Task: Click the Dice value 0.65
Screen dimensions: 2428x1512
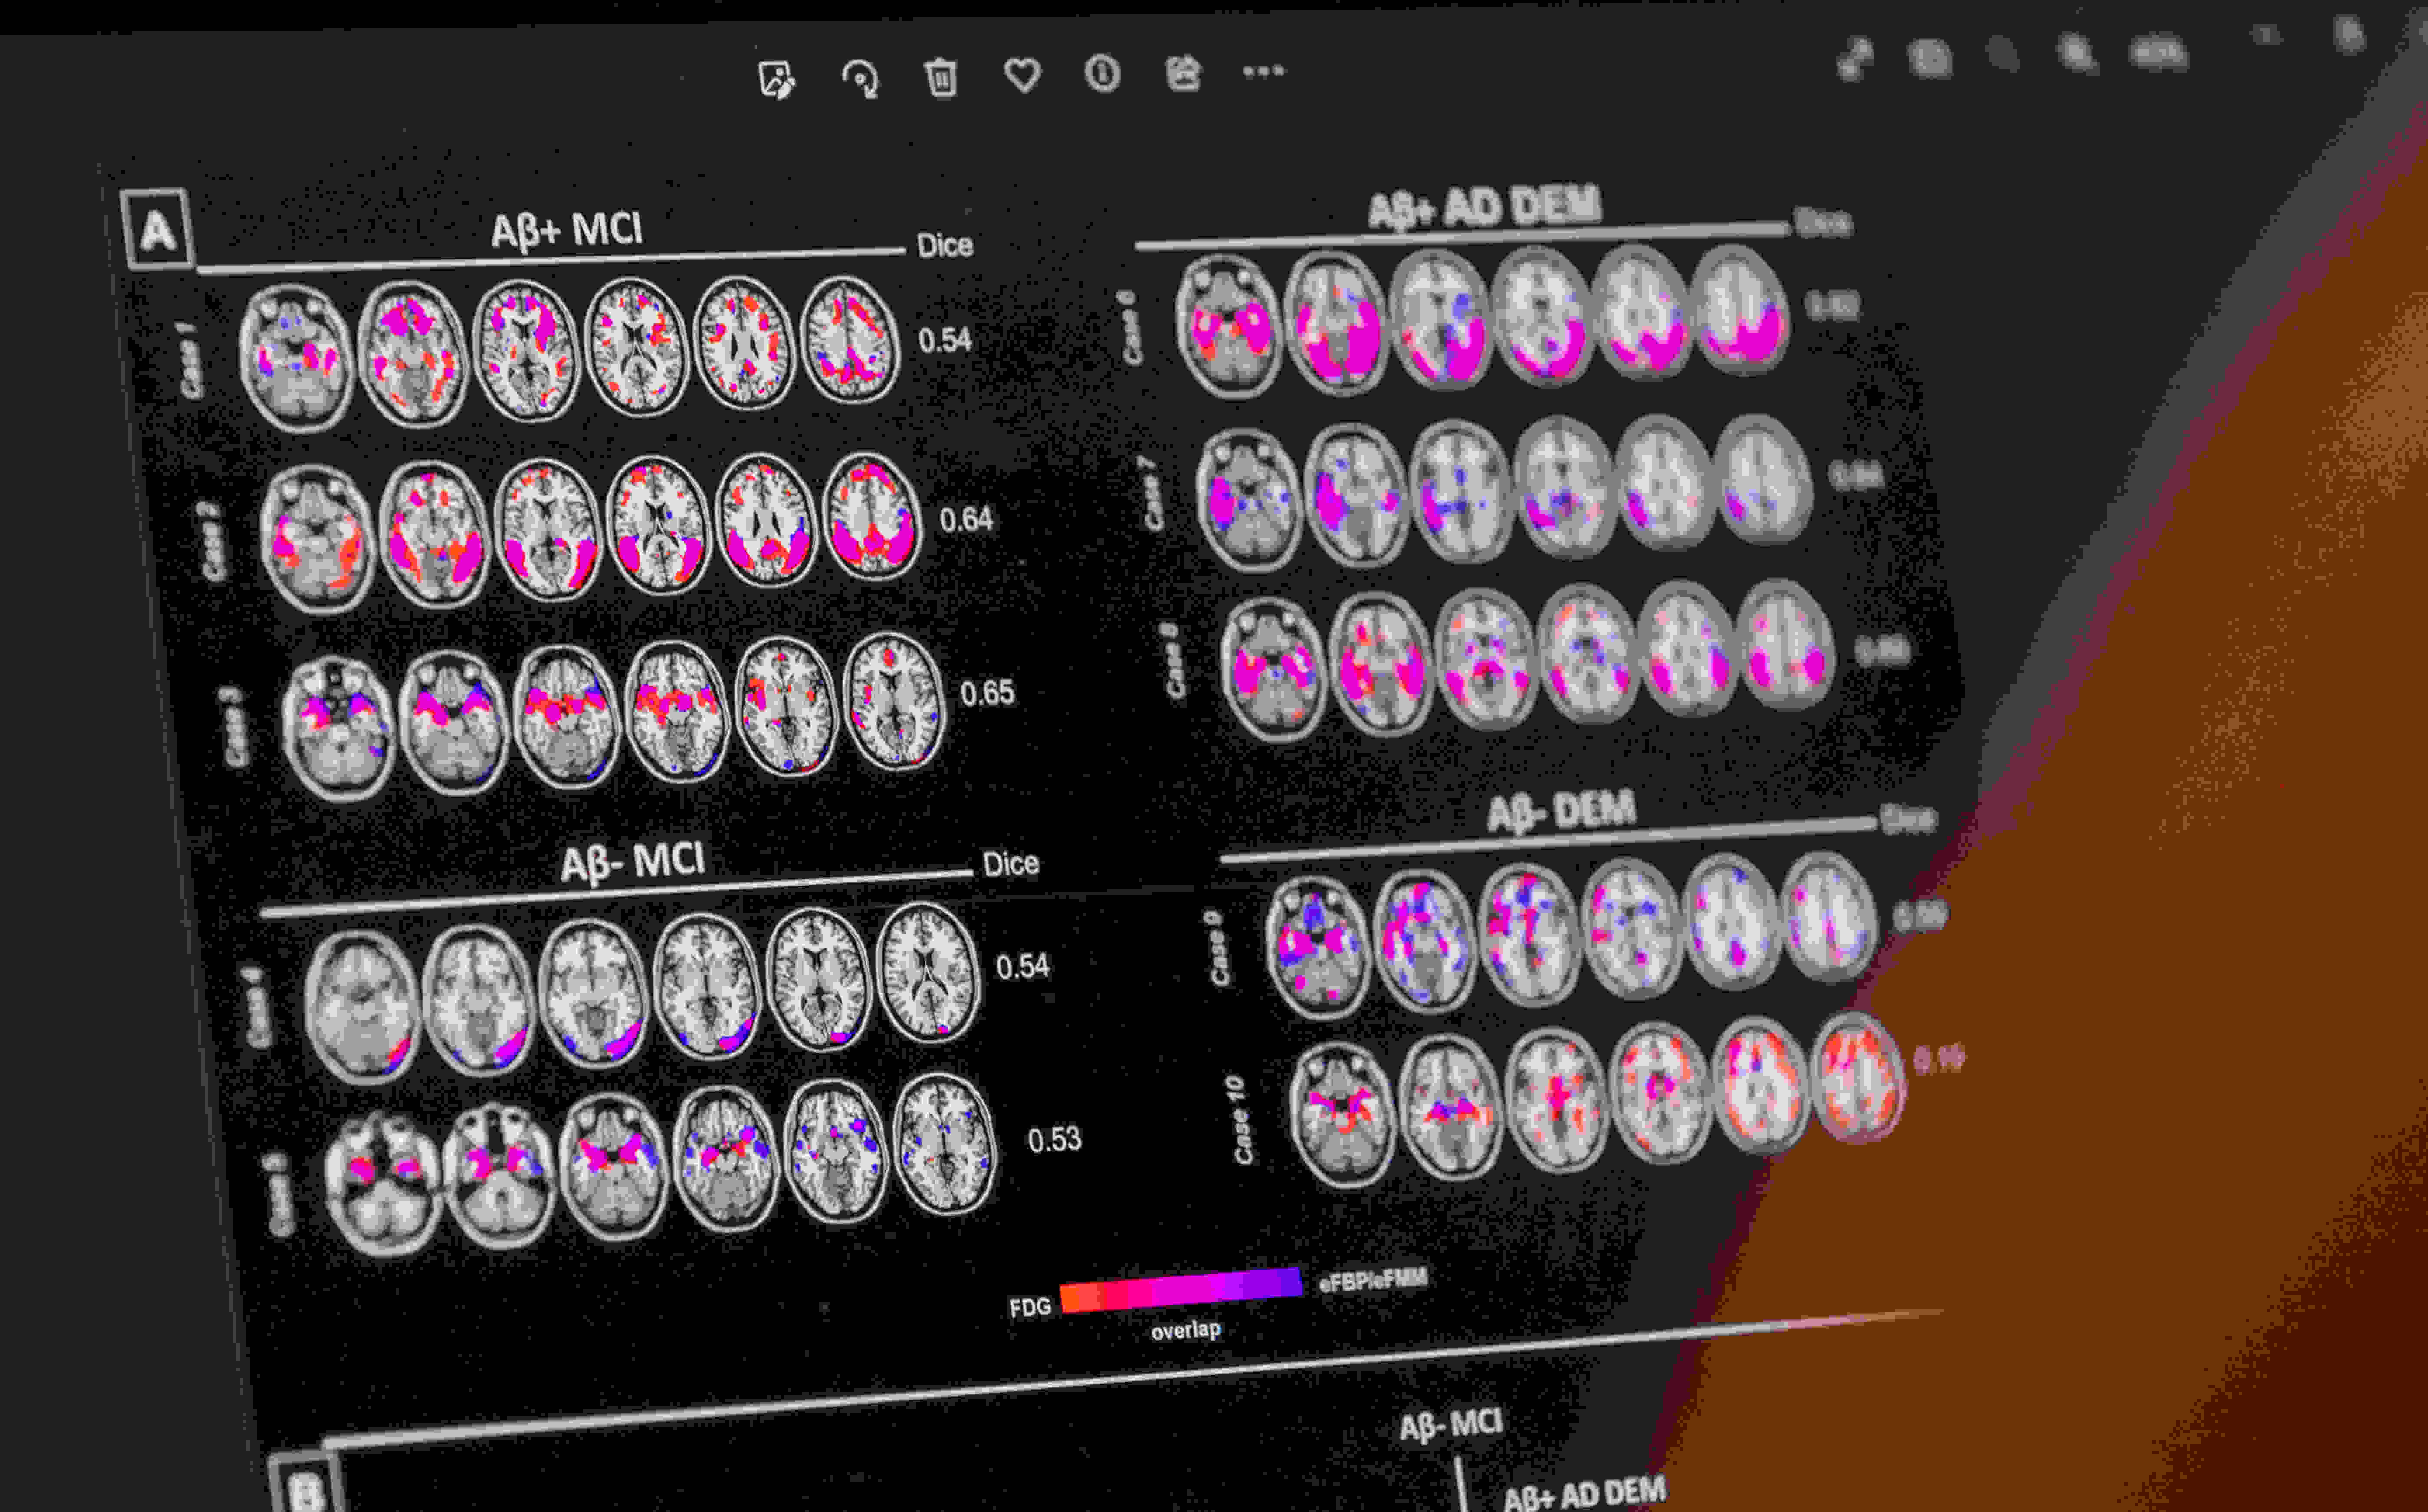Action: (x=987, y=693)
